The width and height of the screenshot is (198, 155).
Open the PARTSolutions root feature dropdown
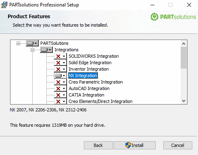click(32, 43)
